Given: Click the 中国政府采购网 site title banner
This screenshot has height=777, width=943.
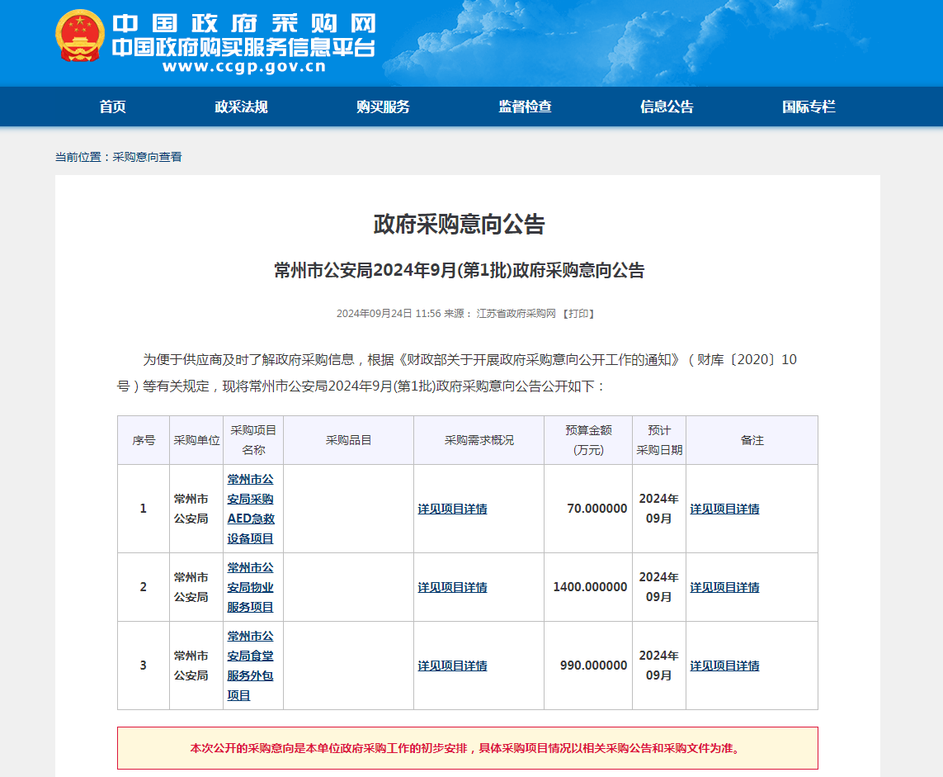Looking at the screenshot, I should coord(243,23).
